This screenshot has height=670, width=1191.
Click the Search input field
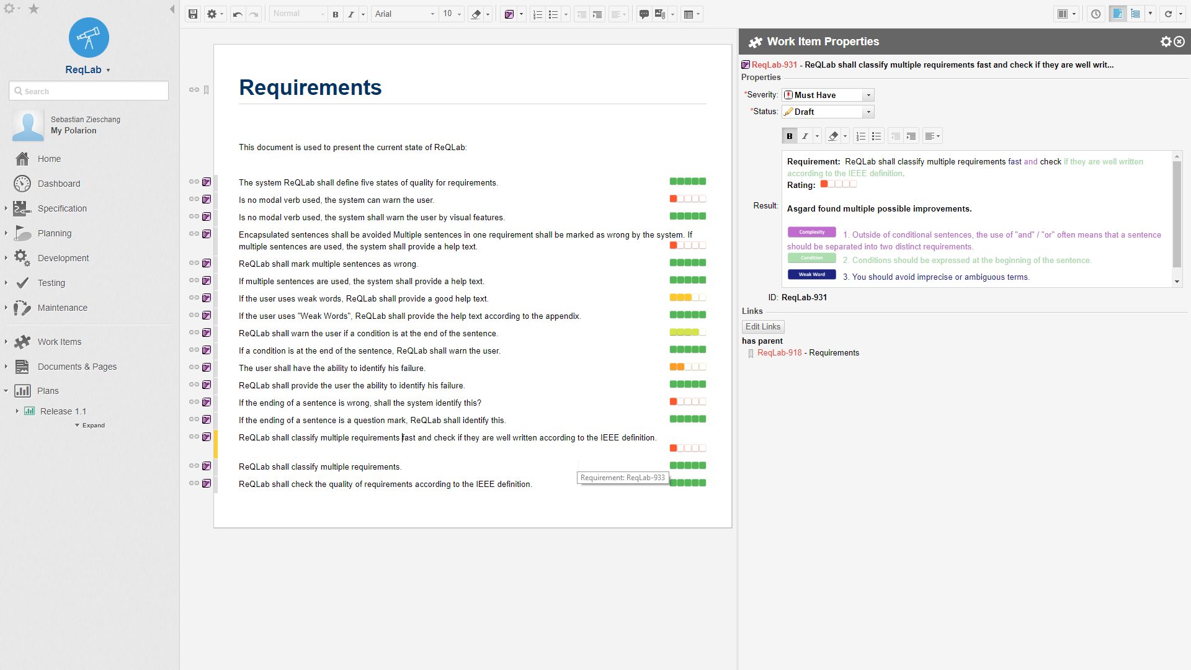pos(89,91)
